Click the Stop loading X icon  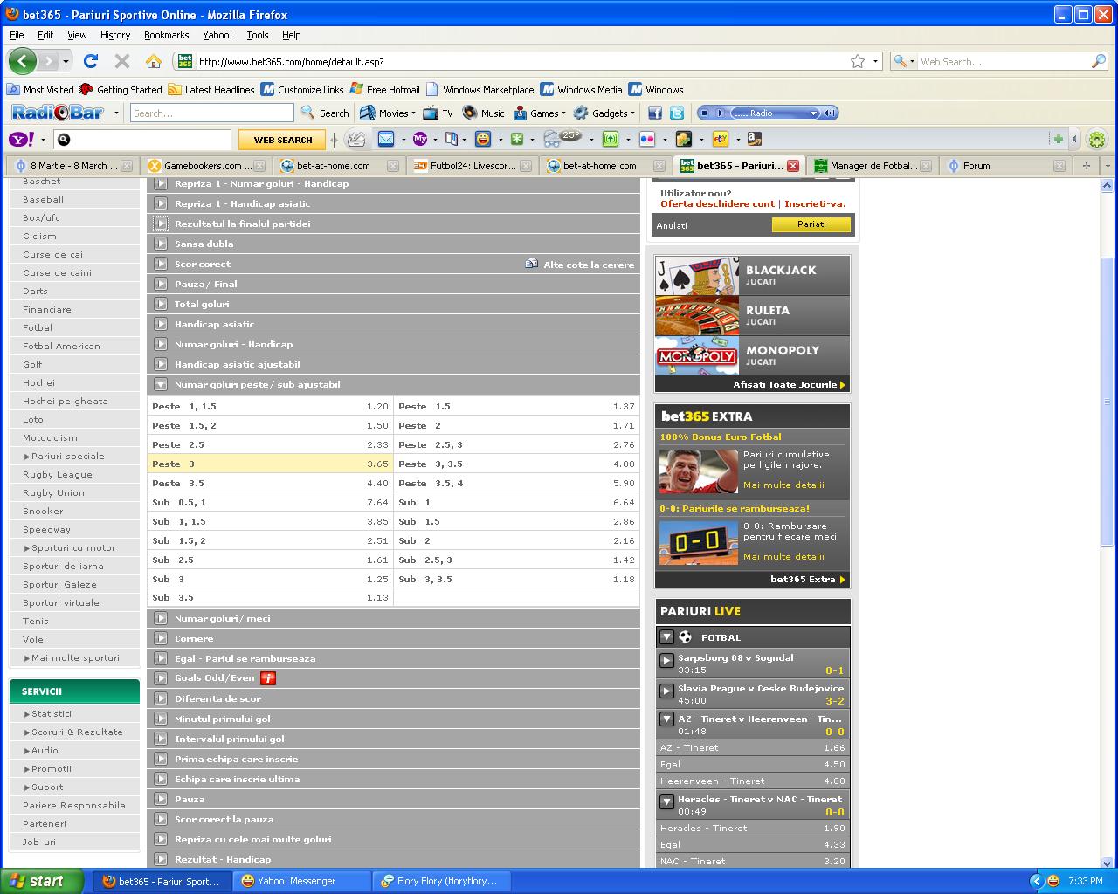[x=122, y=61]
